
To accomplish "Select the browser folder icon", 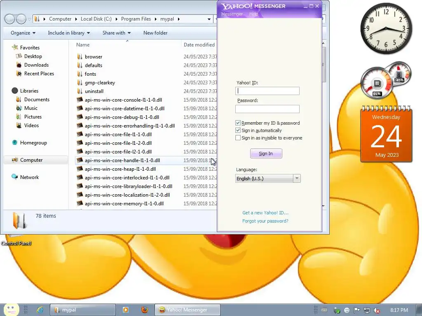I will click(x=80, y=56).
